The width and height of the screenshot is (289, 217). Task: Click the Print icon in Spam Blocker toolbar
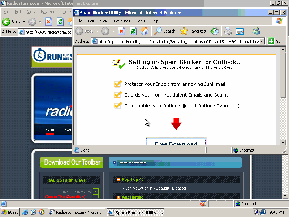click(228, 31)
